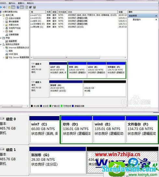159x177 pixels.
Task: Click 更多操作 in the 操作 pane
Action: pos(137,20)
